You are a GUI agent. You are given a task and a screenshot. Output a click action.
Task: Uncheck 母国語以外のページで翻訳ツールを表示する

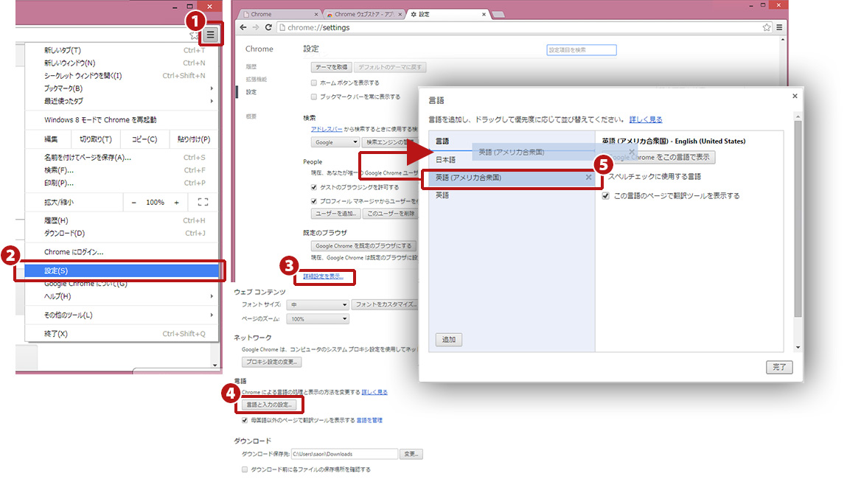pos(245,420)
